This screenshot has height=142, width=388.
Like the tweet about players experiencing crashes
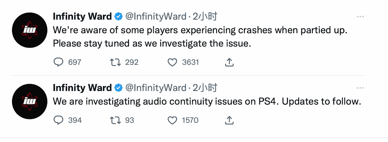click(x=172, y=62)
